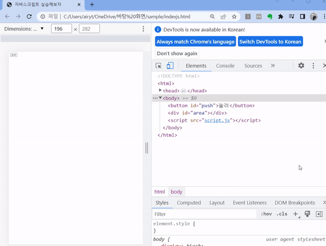Screen dimensions: 326x246
Task: Switch to the Sources tab
Action: pos(253,66)
